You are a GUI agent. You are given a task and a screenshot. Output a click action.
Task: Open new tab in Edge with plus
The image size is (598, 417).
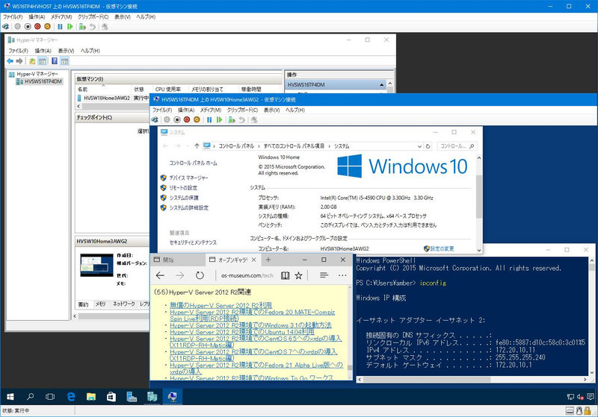click(x=268, y=260)
